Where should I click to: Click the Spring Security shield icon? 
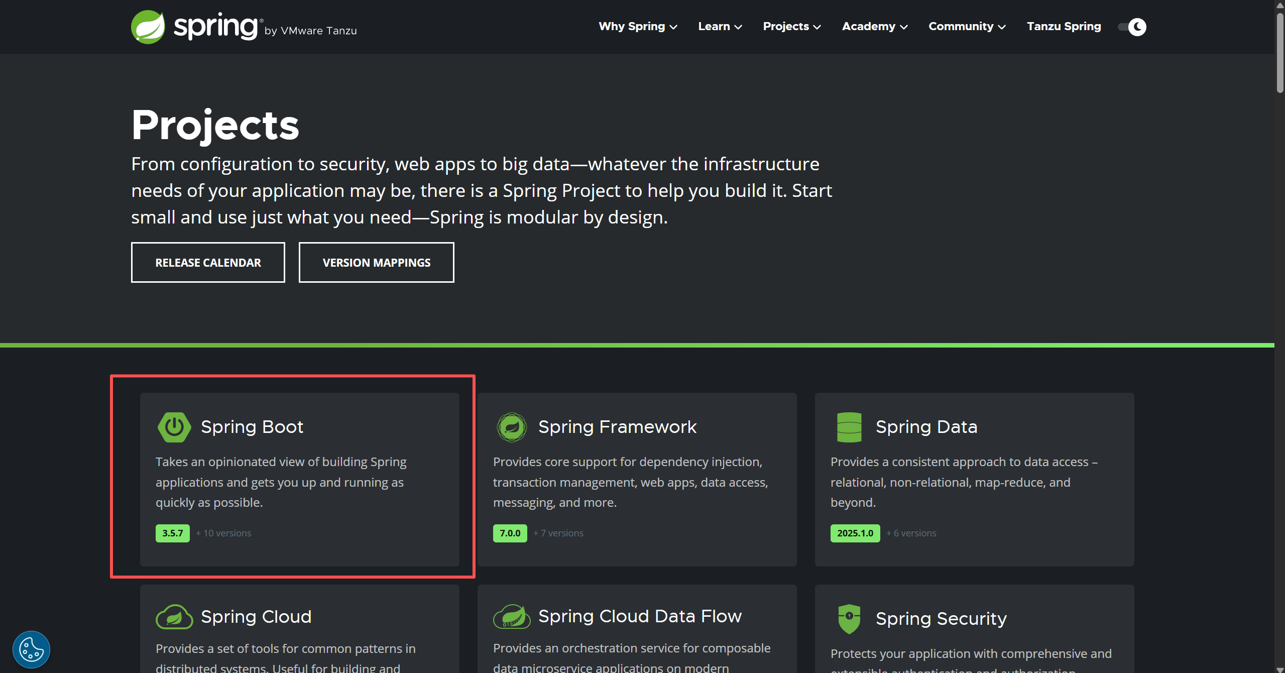pos(849,619)
